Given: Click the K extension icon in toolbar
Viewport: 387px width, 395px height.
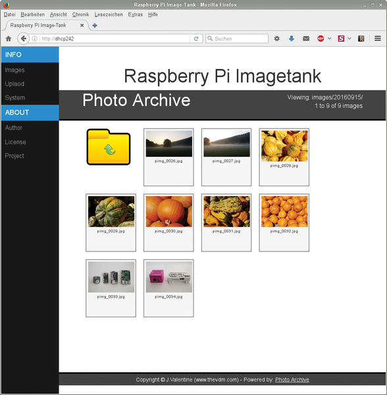Looking at the screenshot, I should 361,39.
